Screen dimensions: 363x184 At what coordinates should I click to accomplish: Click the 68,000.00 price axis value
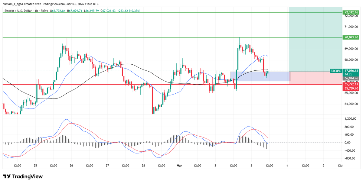(x=351, y=60)
